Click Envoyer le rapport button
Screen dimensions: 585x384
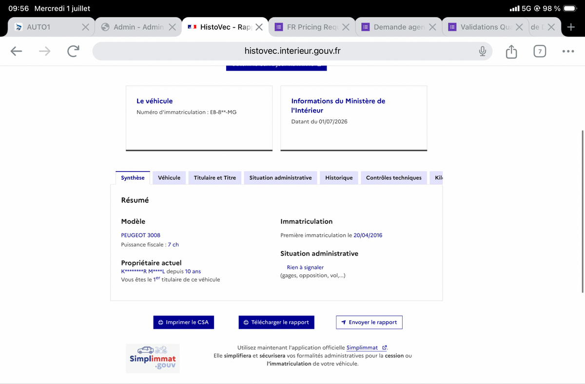369,322
